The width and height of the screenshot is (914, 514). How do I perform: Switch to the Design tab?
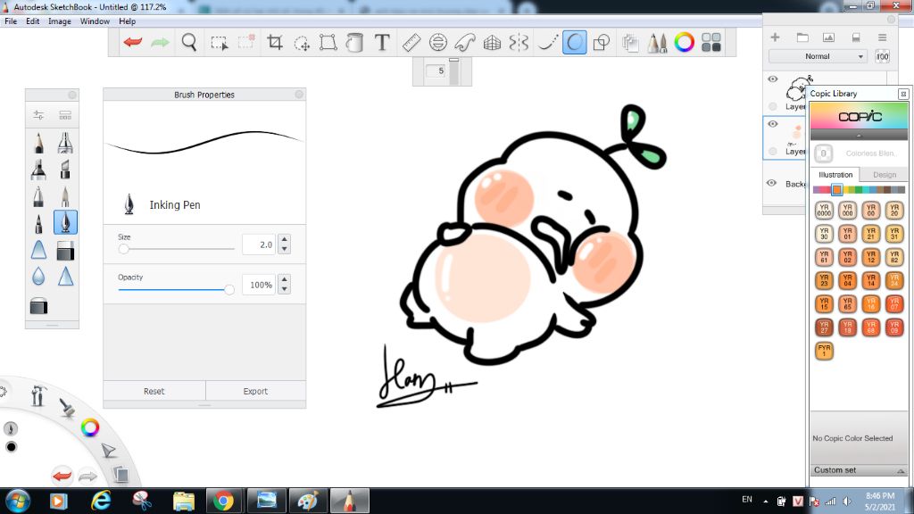[x=885, y=174]
